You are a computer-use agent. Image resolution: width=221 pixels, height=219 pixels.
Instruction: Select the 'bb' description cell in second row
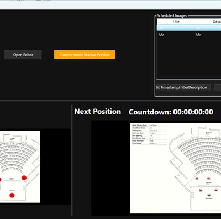[x=198, y=34]
